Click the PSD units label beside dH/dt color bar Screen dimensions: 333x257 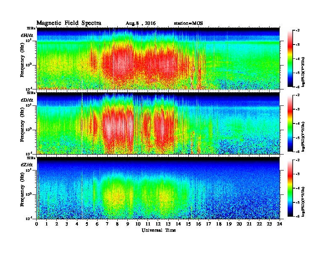pyautogui.click(x=304, y=72)
